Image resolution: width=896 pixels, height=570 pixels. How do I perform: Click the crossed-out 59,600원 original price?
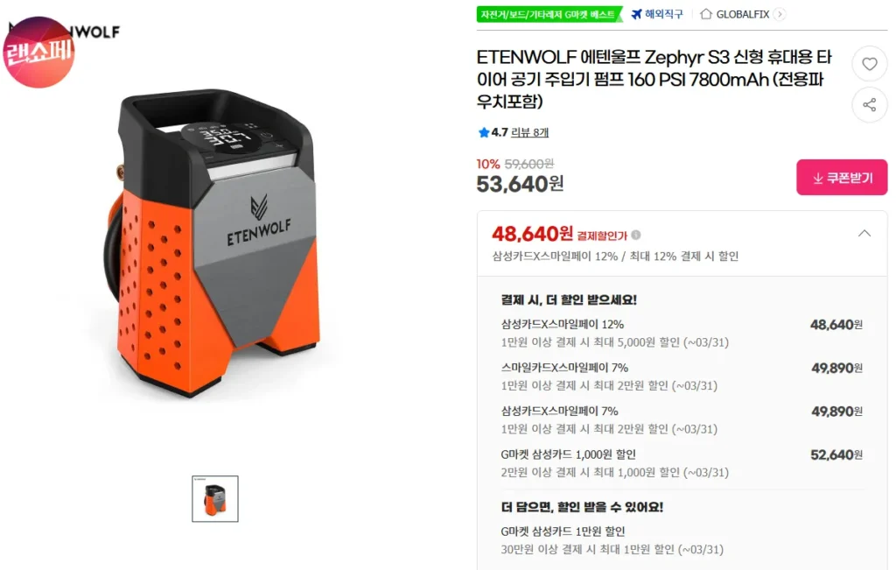point(530,164)
